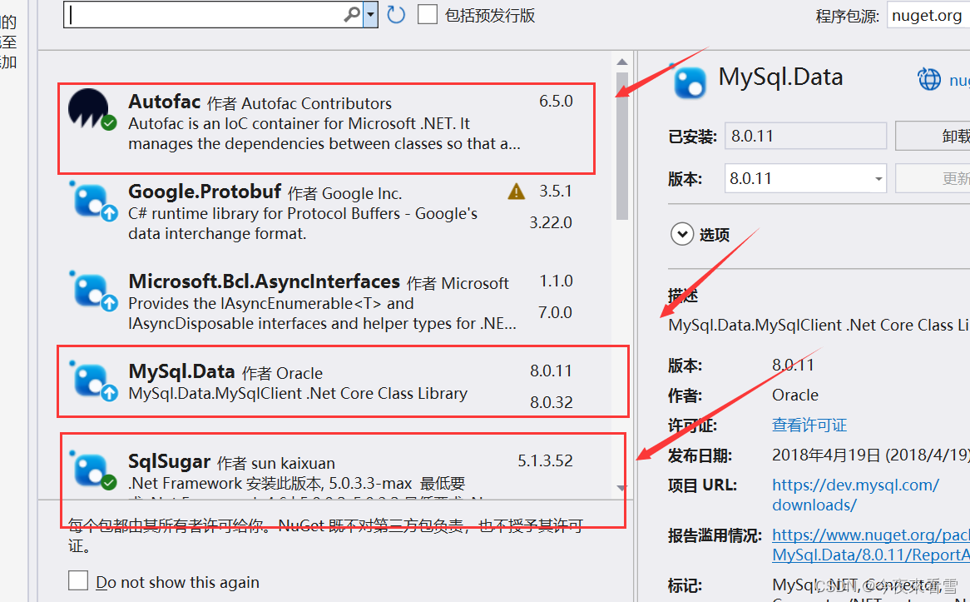
Task: Collapse the 选项 options section
Action: tap(681, 234)
